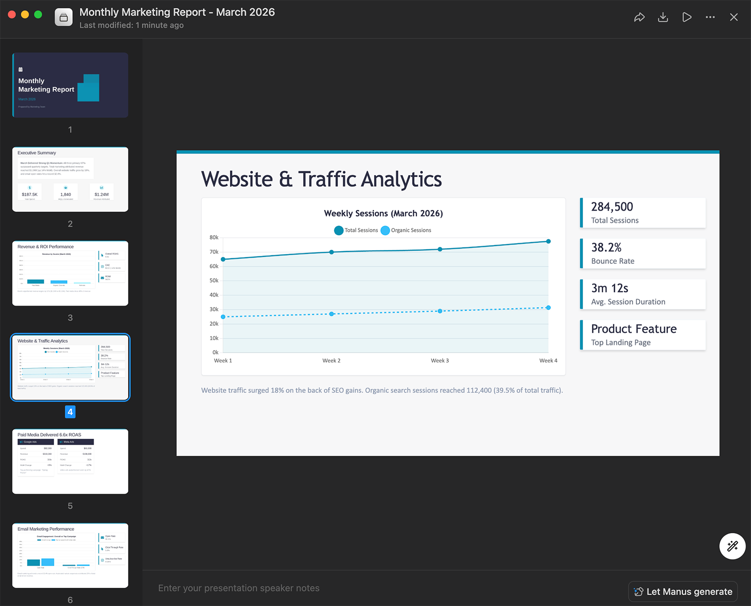Go to Paid Media ROAS slide thumbnail
Viewport: 751px width, 606px height.
70,461
